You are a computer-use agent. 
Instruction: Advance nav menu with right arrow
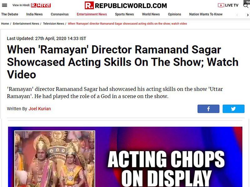(x=247, y=15)
